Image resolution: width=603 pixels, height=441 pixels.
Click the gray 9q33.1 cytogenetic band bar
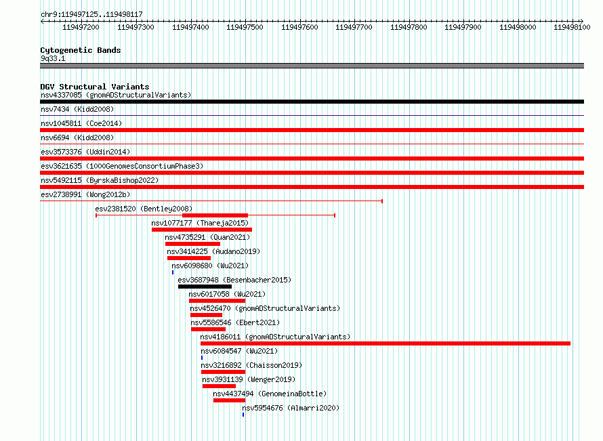(312, 66)
